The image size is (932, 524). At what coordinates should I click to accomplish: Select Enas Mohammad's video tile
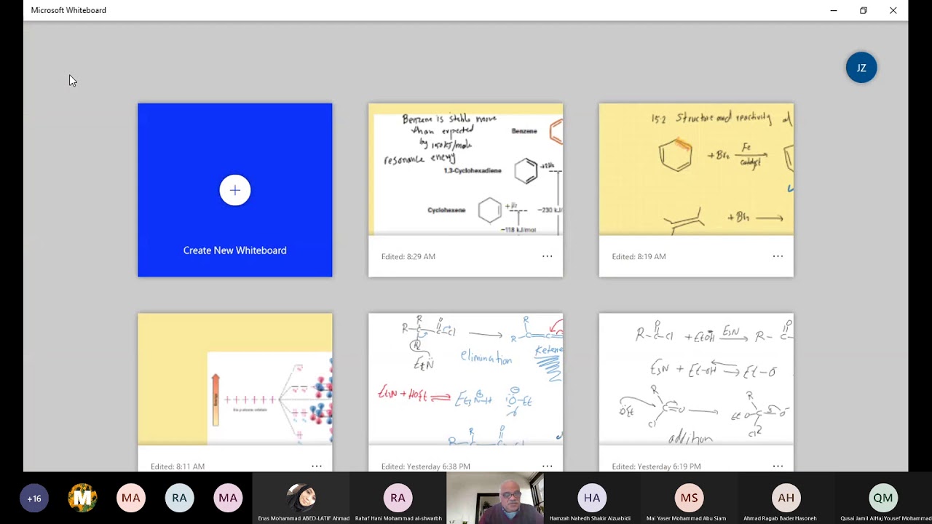point(301,498)
